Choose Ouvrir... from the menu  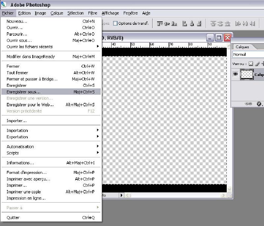pos(51,27)
